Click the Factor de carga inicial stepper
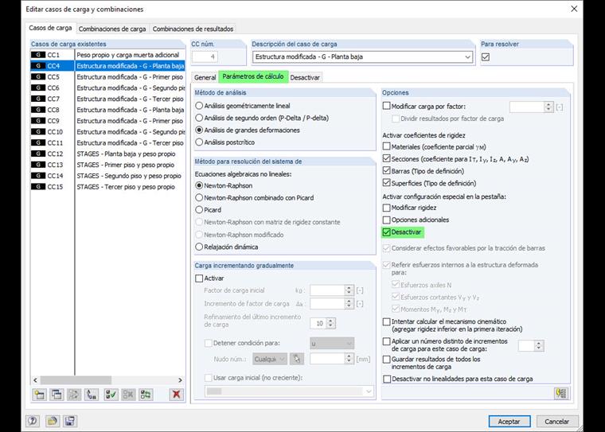This screenshot has width=605, height=432. pos(349,290)
